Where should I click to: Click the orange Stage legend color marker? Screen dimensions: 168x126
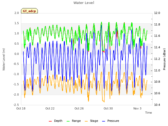pos(86,121)
